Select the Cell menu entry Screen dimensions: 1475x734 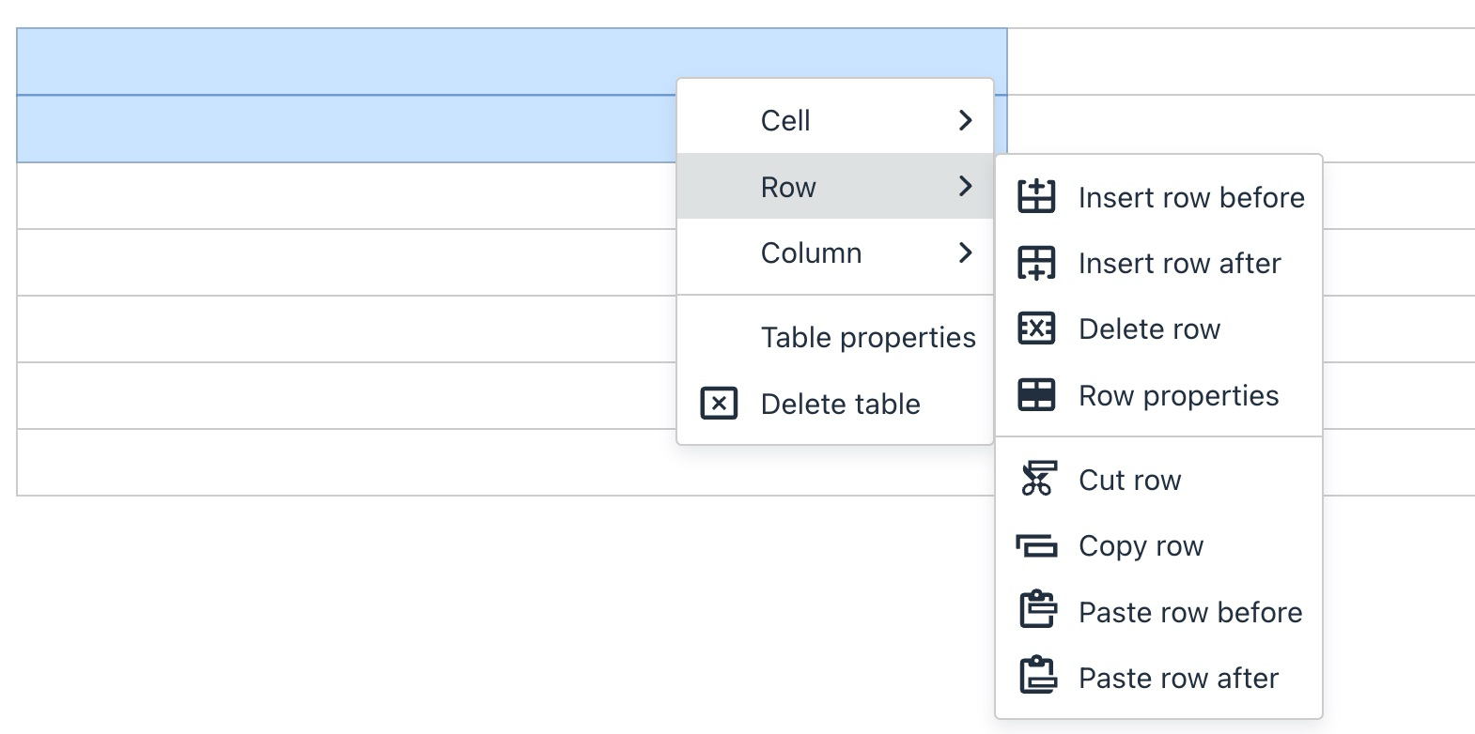785,121
